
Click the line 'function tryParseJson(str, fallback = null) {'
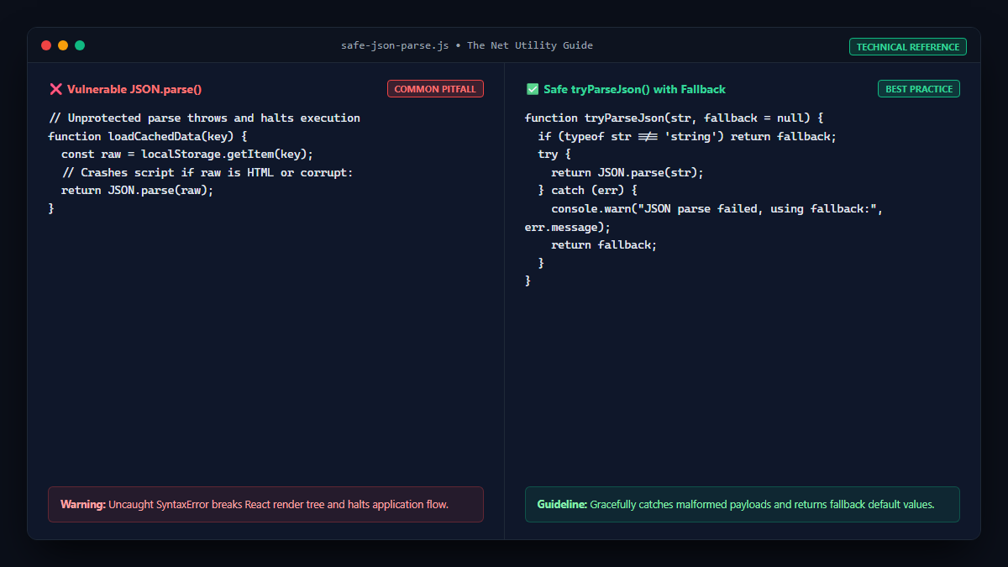point(675,118)
